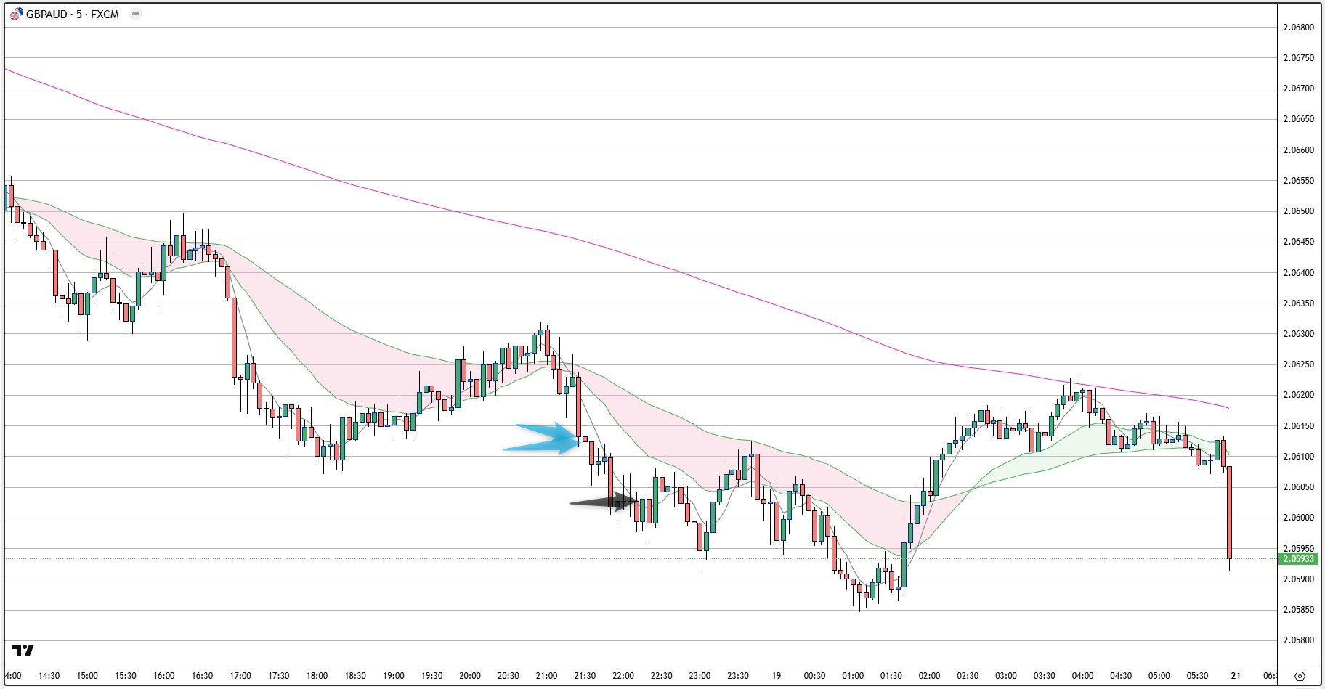Image resolution: width=1325 pixels, height=689 pixels.
Task: Click the last large red candle
Action: coord(1229,513)
